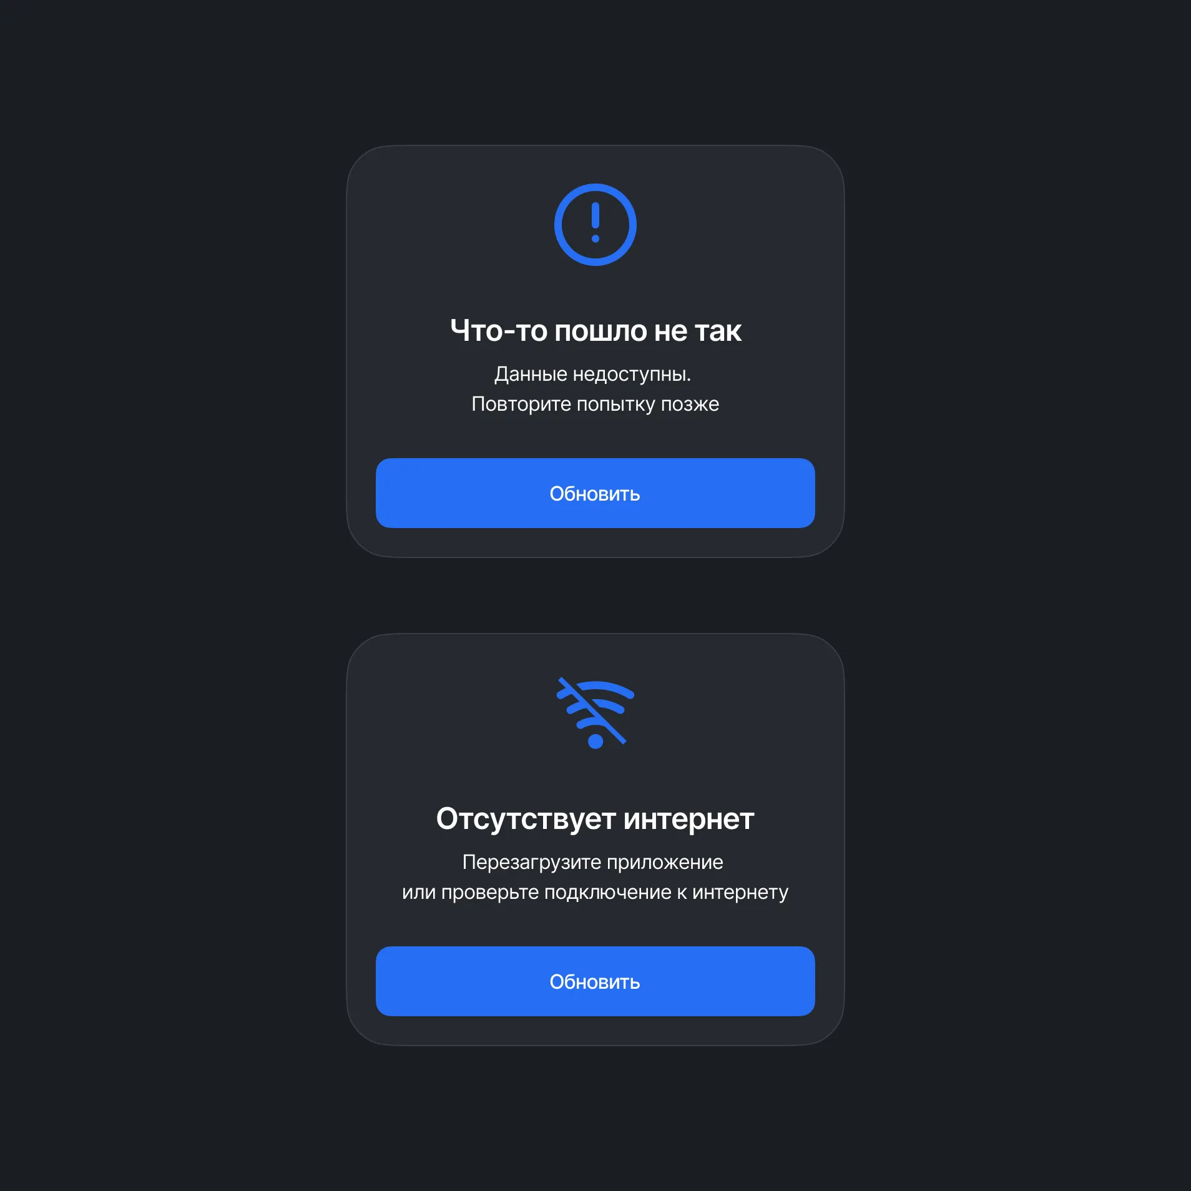This screenshot has height=1191, width=1191.
Task: Click 'или проверьте подключение к интернету' line
Action: (595, 893)
